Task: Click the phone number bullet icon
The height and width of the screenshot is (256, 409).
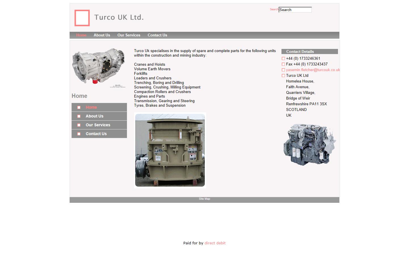Action: [x=283, y=58]
